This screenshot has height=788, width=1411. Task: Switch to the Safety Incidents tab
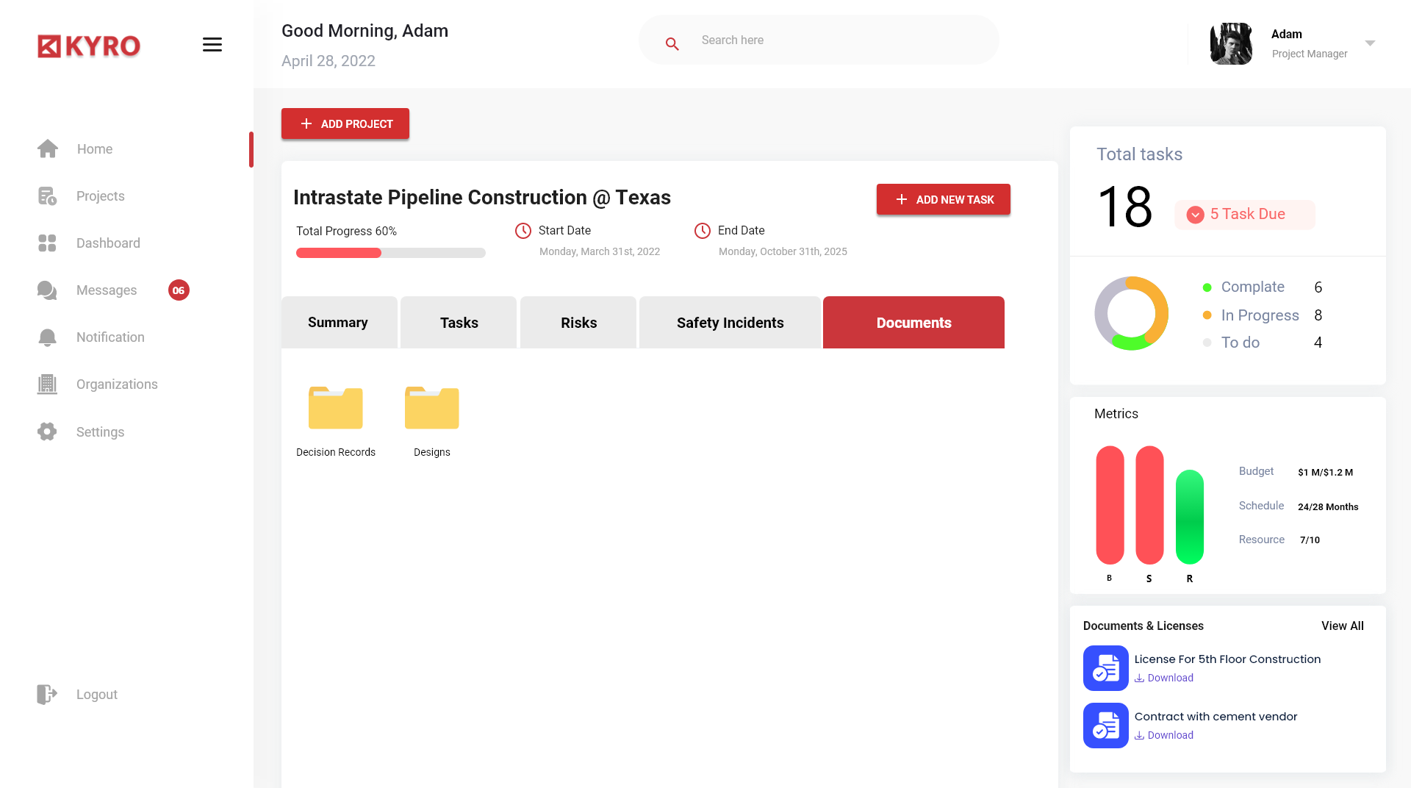pos(730,323)
